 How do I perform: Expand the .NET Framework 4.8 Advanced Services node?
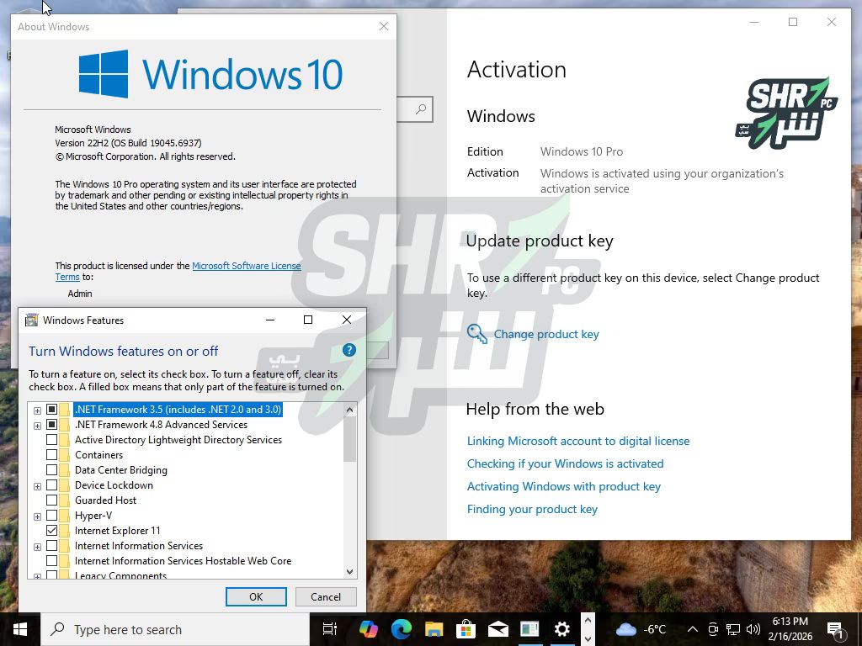[37, 426]
